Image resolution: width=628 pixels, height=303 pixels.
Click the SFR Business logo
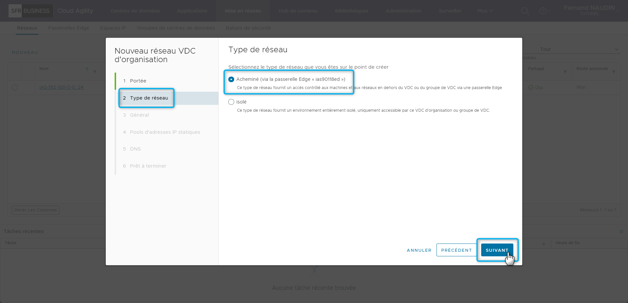coord(30,11)
